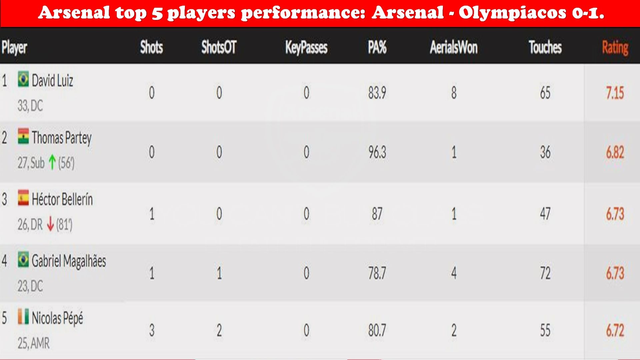Click the Brazil flag beside David Luiz

click(x=23, y=79)
